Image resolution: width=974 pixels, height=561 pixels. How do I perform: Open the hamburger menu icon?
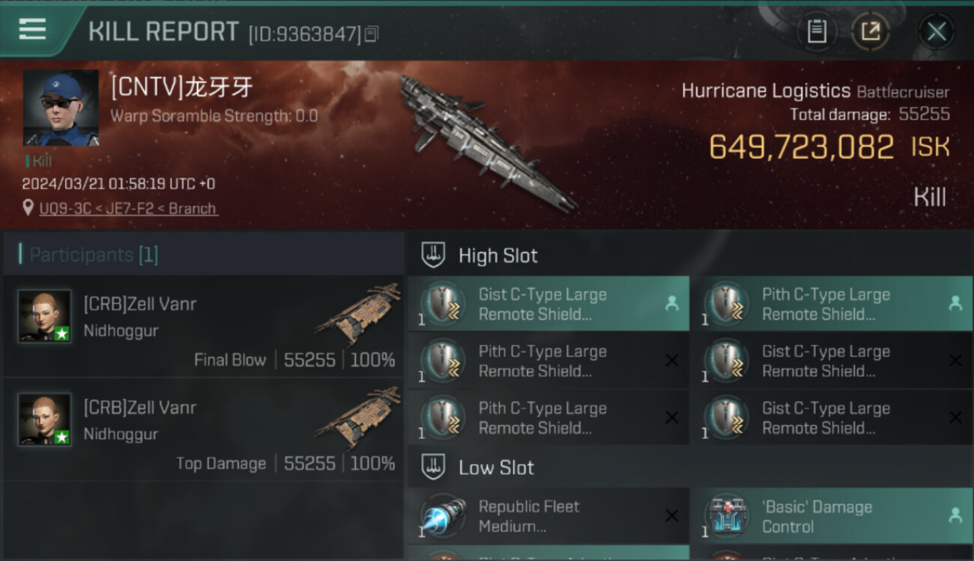32,30
